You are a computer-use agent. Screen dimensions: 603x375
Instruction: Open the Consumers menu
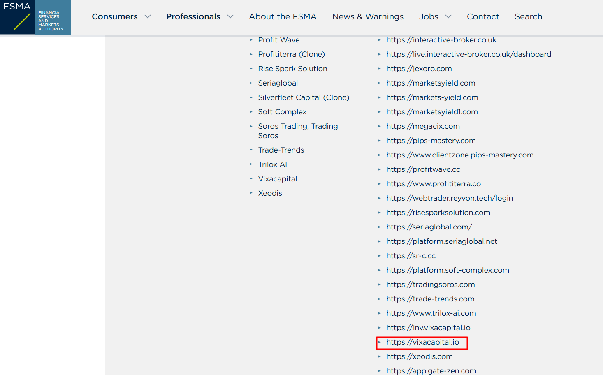pyautogui.click(x=115, y=16)
